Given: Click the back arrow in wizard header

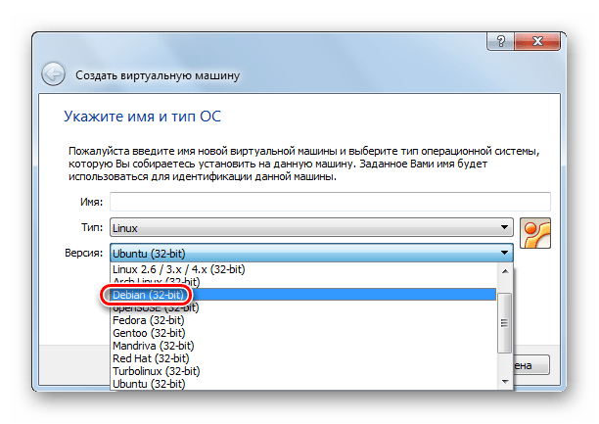Looking at the screenshot, I should pyautogui.click(x=54, y=74).
